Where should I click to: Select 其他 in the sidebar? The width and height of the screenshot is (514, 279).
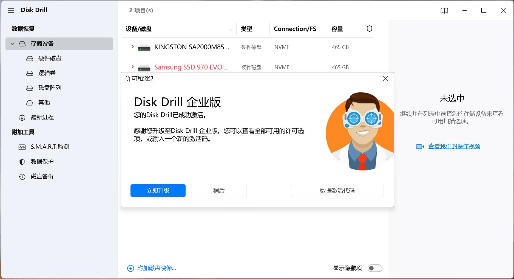coord(44,102)
